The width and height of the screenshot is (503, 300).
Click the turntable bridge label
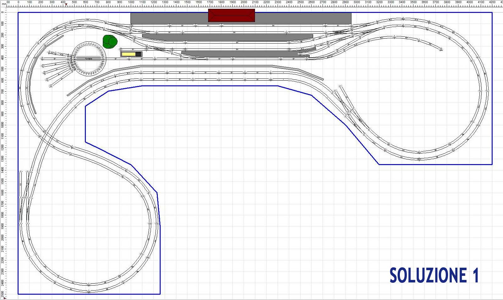[x=89, y=59]
